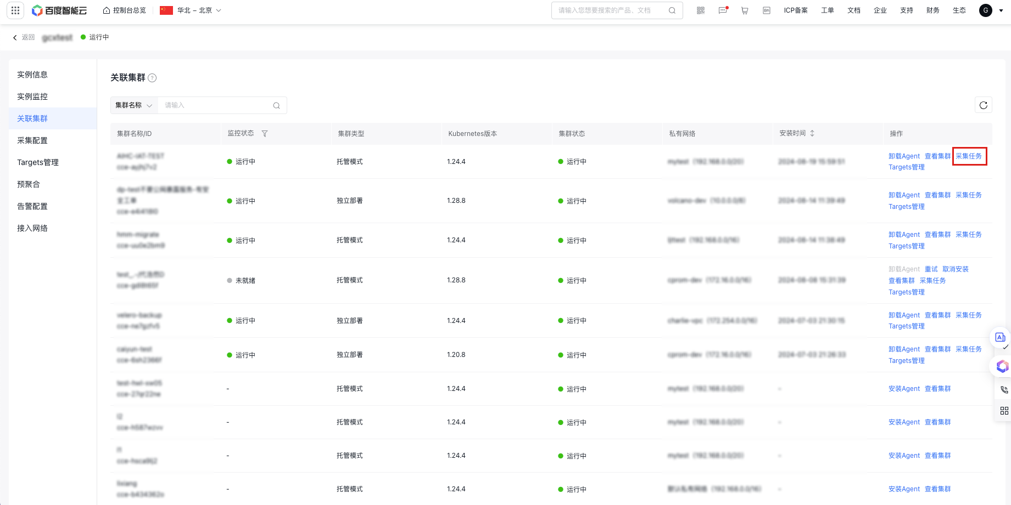The width and height of the screenshot is (1011, 505).
Task: Open the hexagon logo floating icon
Action: tap(1003, 366)
